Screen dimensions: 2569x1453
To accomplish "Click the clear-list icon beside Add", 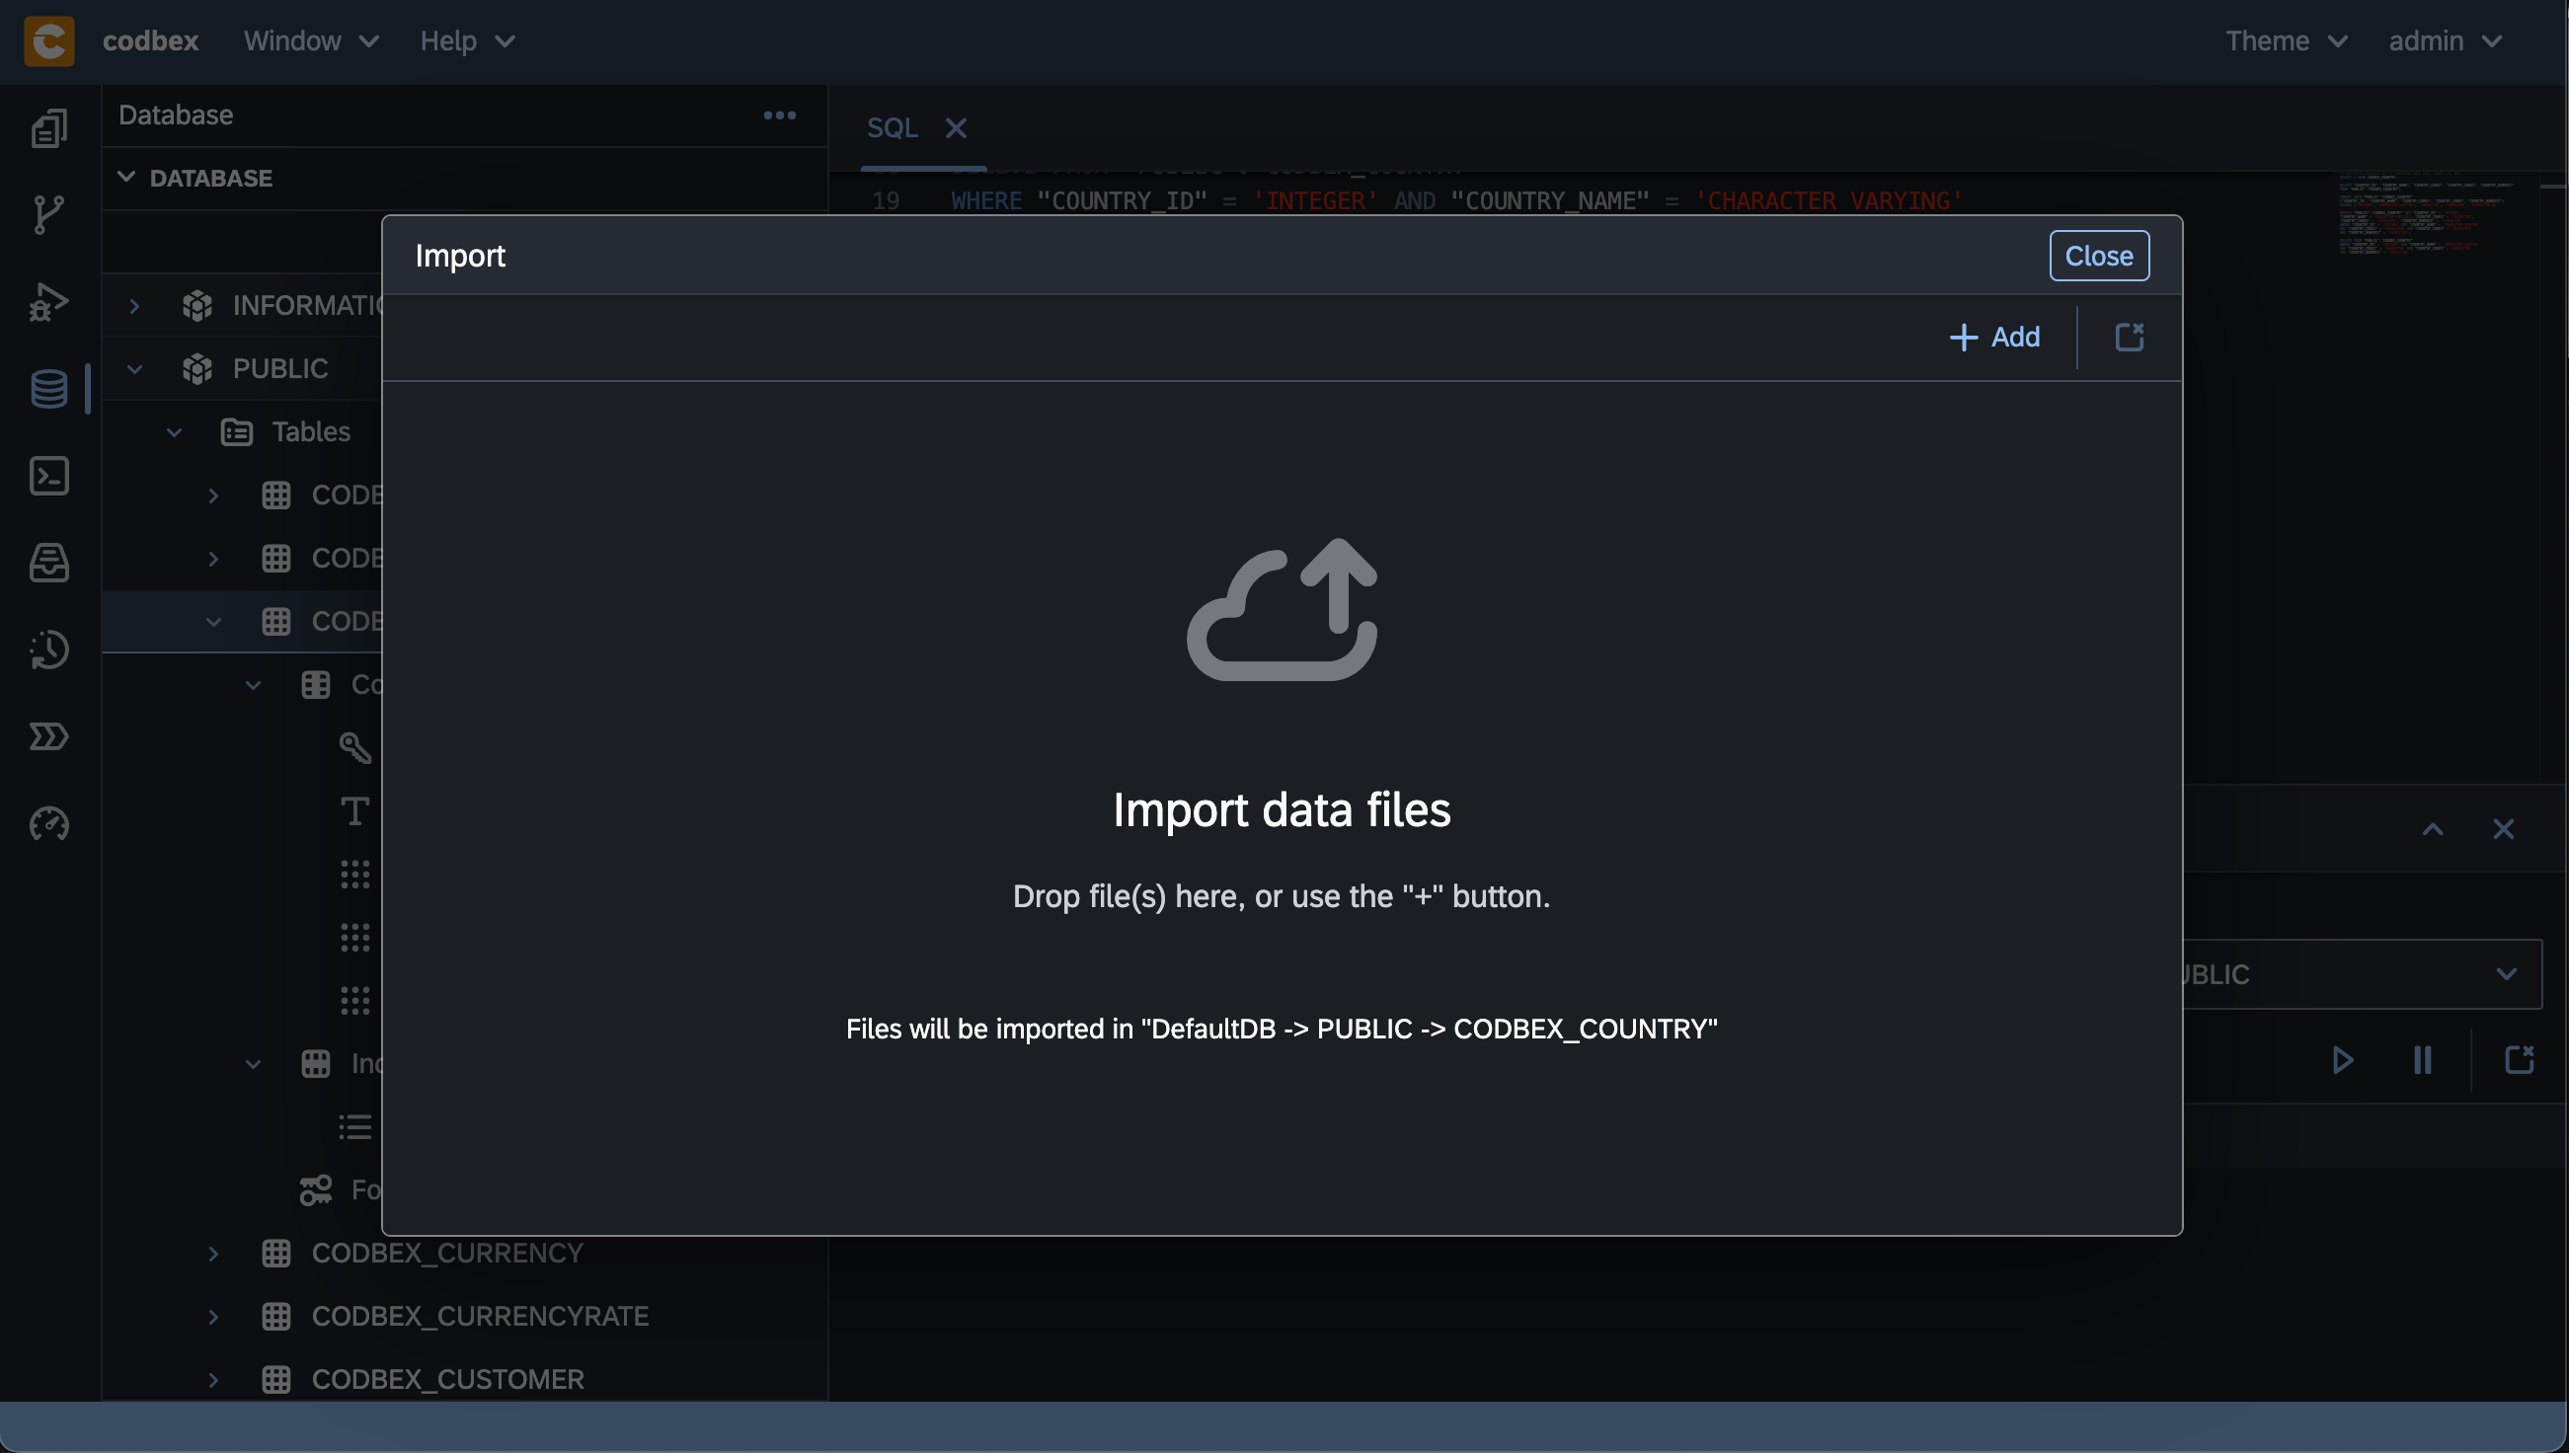I will point(2129,337).
